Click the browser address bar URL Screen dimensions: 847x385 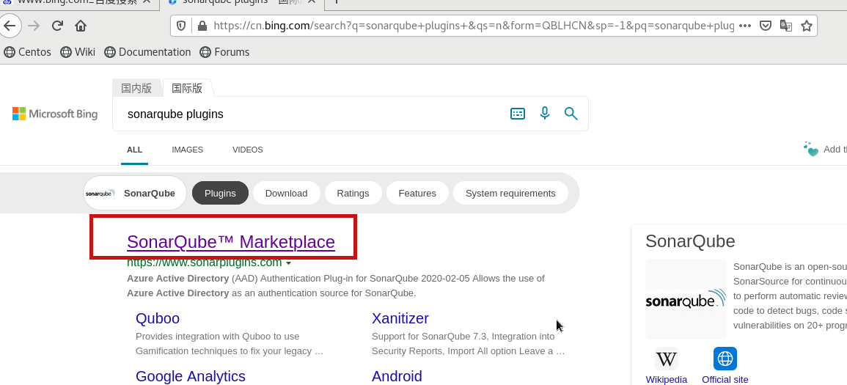pos(473,26)
